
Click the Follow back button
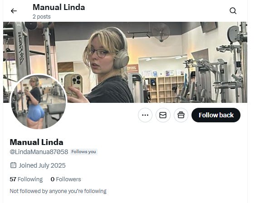(x=216, y=115)
